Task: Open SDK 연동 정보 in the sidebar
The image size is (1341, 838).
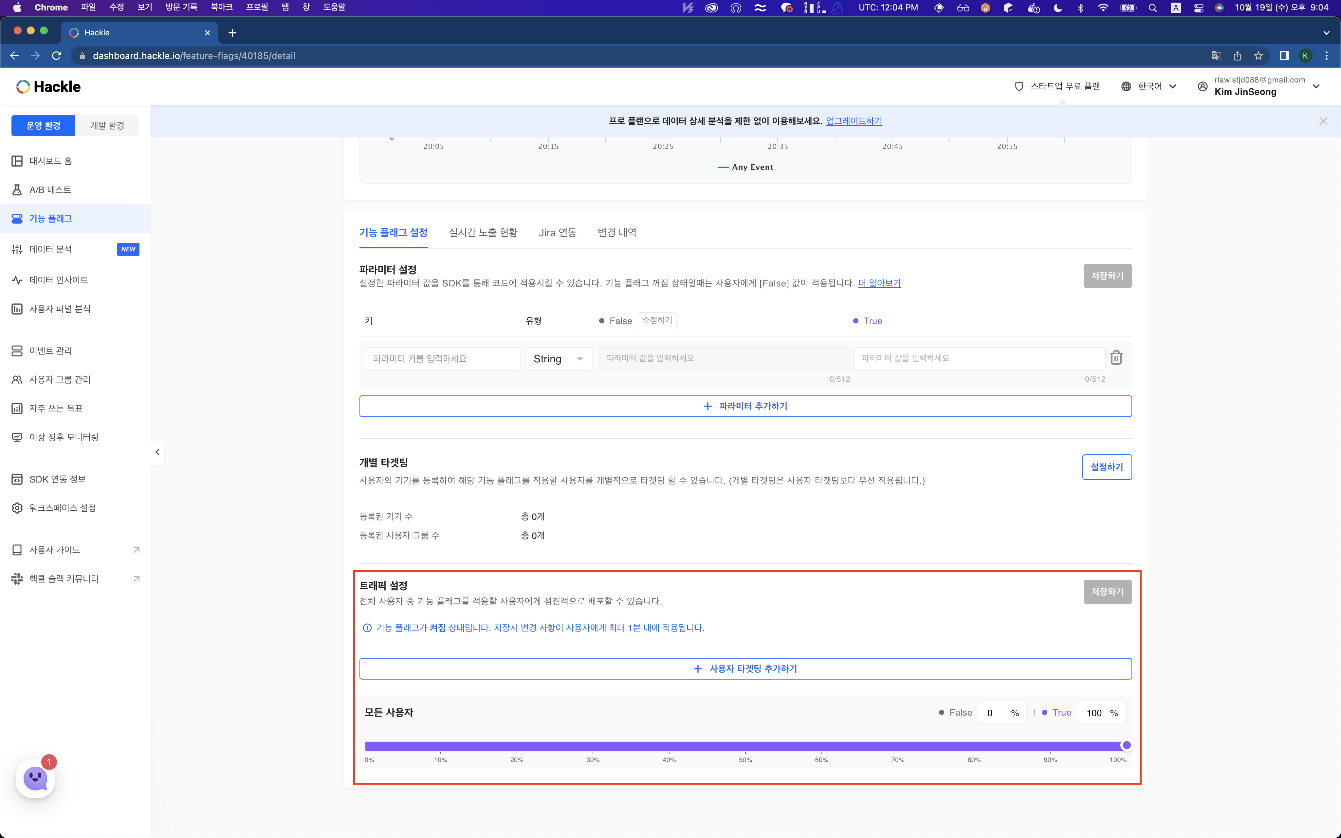Action: point(57,479)
